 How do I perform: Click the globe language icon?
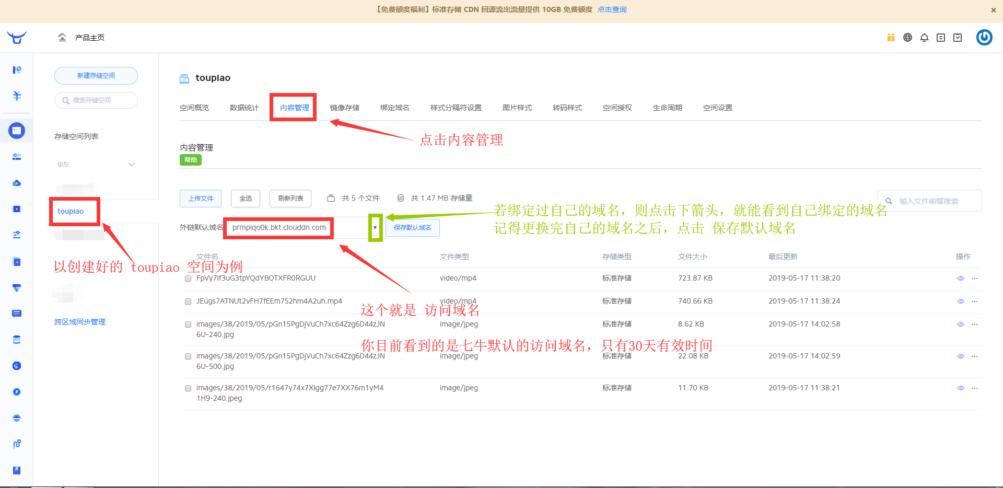pyautogui.click(x=907, y=38)
